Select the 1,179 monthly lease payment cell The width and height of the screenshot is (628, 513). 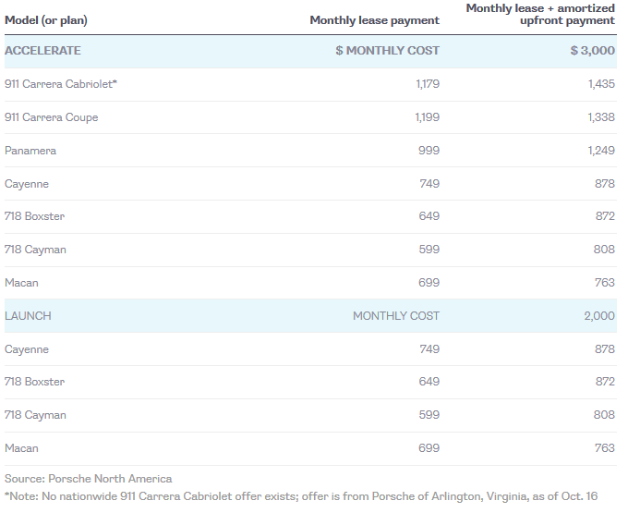tap(425, 84)
